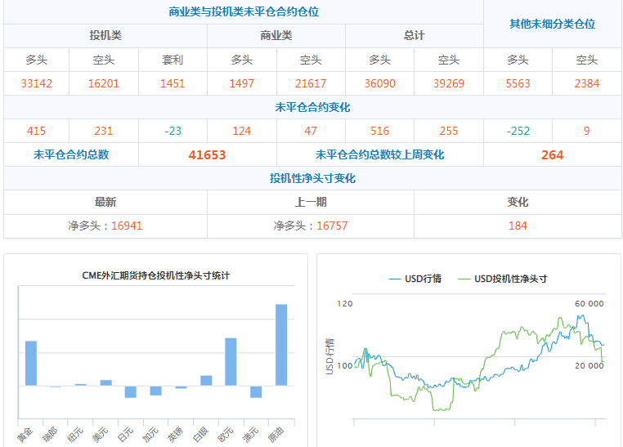Select the 其他未细分类仓位 header
Screen dimensions: 623x447
coord(552,25)
